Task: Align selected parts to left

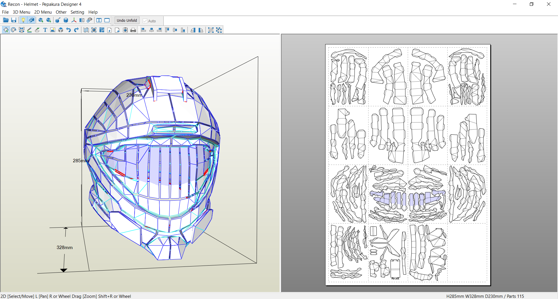Action: pos(144,30)
